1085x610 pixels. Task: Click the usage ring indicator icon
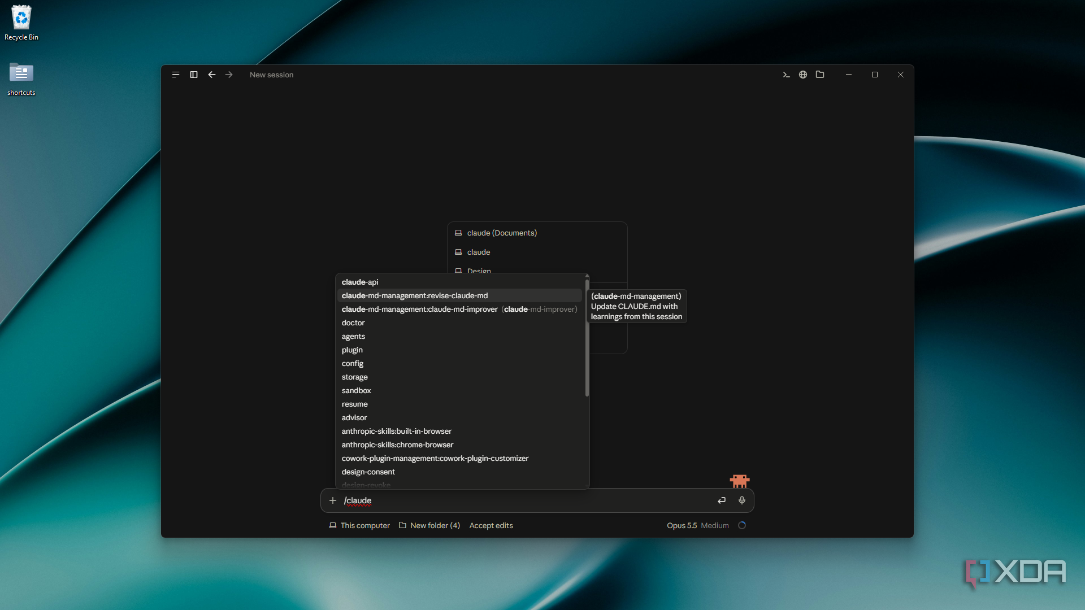(742, 525)
